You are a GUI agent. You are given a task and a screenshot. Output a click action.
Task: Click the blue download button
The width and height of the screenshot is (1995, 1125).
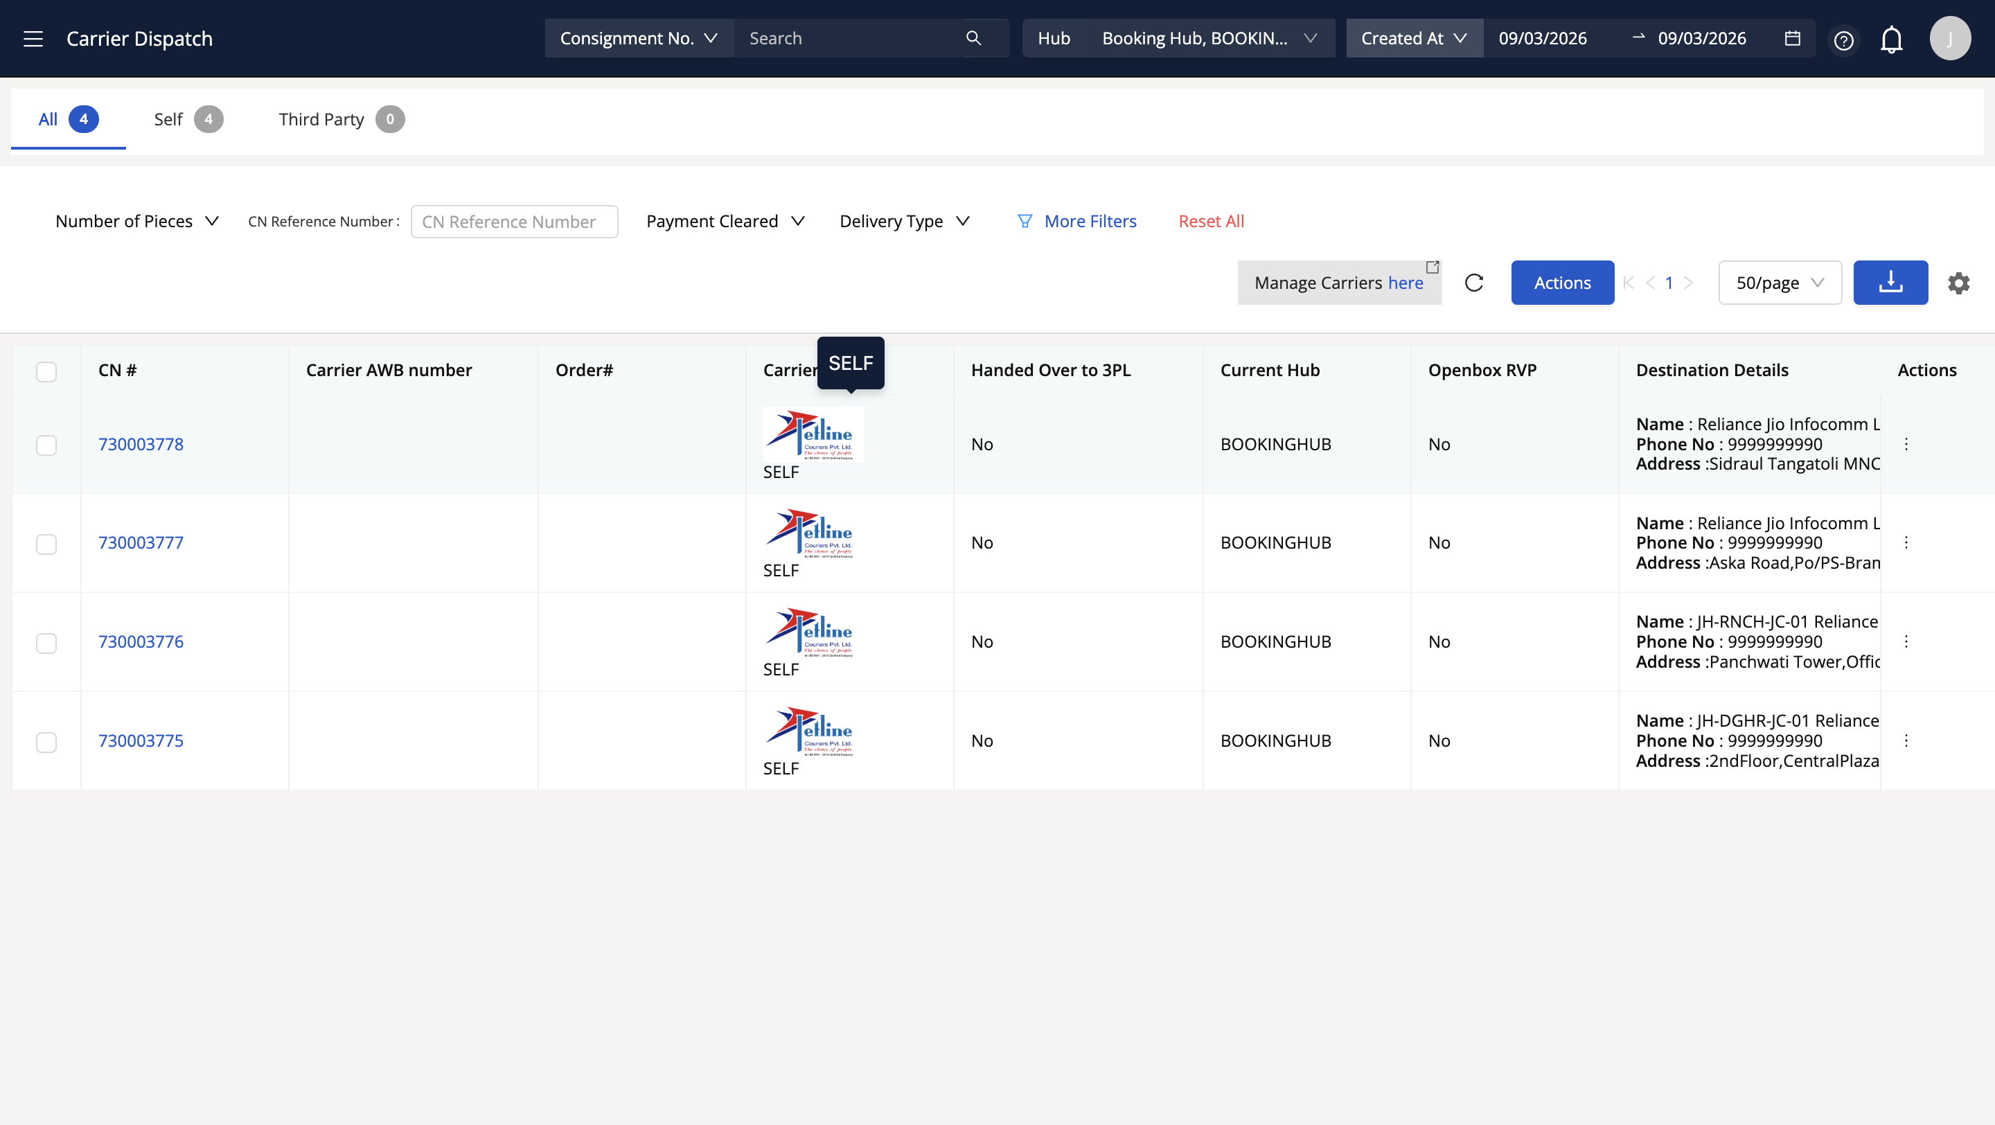[1890, 283]
